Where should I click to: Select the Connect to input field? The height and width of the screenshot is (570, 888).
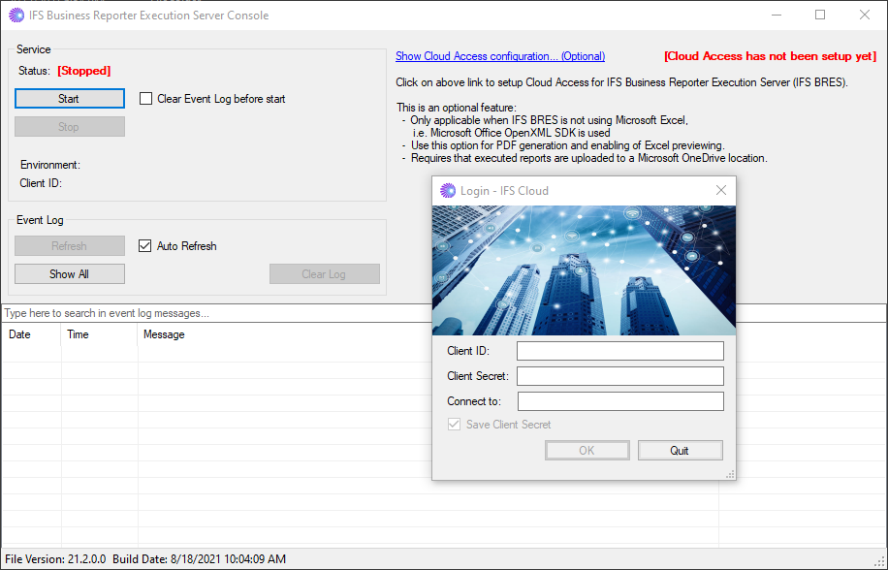(x=619, y=400)
